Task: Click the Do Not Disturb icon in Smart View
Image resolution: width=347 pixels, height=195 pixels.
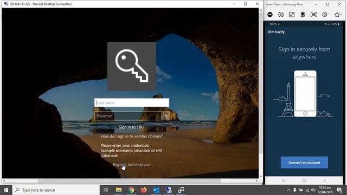Action: coord(270,15)
